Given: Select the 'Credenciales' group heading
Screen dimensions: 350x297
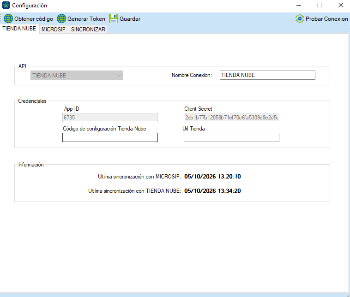Looking at the screenshot, I should tap(32, 101).
